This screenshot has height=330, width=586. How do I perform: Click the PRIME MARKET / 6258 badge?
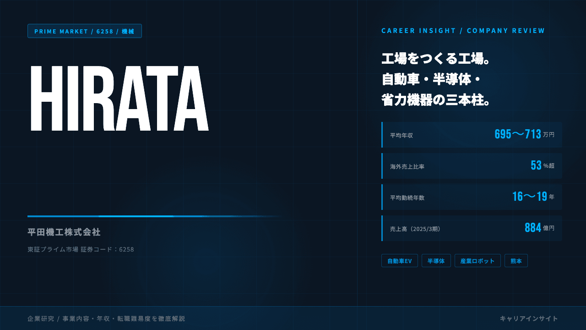(x=85, y=31)
